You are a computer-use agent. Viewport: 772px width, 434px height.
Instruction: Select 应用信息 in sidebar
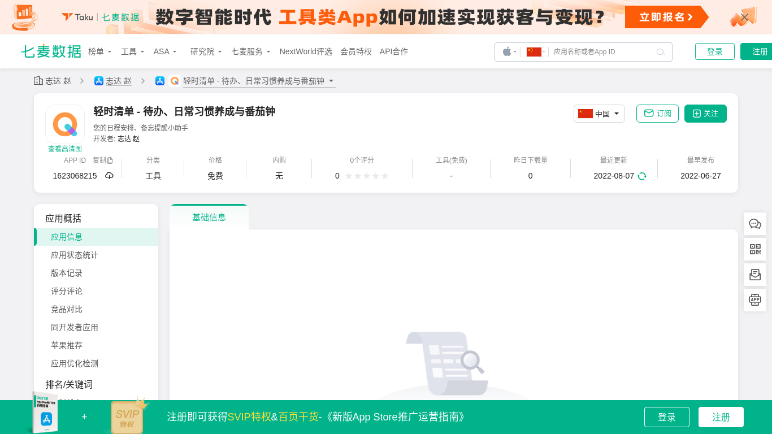pyautogui.click(x=96, y=237)
